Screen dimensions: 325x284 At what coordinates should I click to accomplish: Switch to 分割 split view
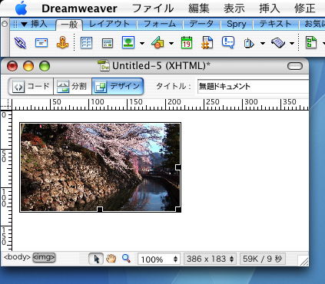coord(72,86)
